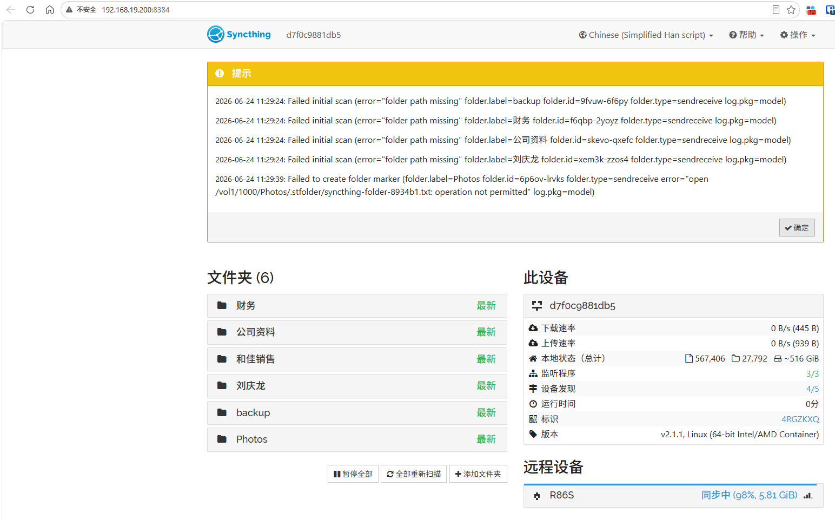
Task: Click the this-device icon beside d7f0c9881db5
Action: pyautogui.click(x=537, y=305)
